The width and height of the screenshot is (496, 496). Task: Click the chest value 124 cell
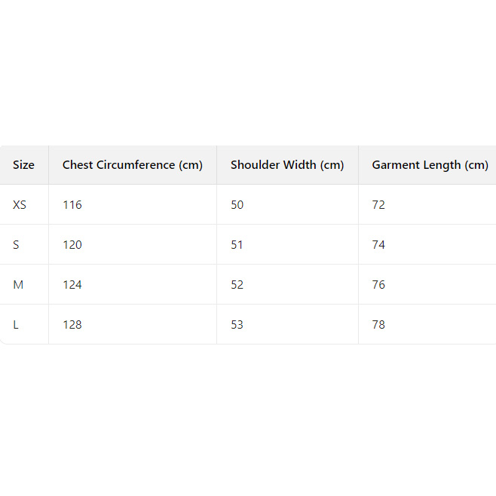(72, 285)
